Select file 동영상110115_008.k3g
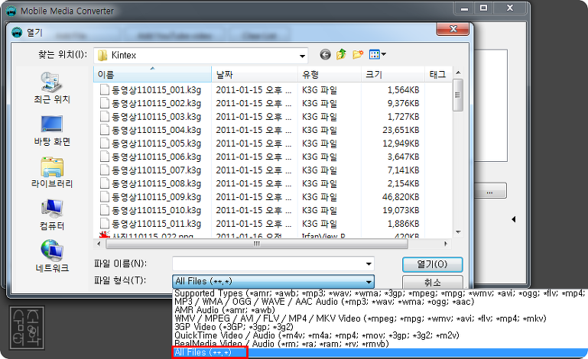Viewport: 588px width, 359px height. click(x=157, y=183)
